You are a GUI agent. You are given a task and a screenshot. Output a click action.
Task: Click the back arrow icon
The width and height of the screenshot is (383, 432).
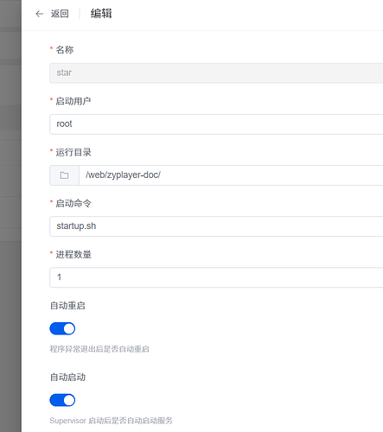[39, 14]
